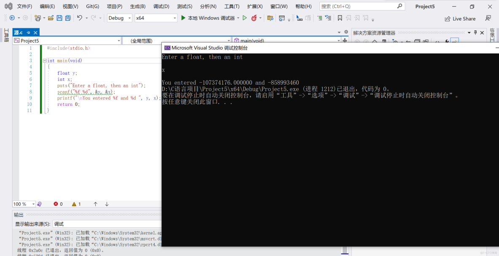The width and height of the screenshot is (499, 256).
Task: Select 调试 in output source field
Action: pos(107,224)
